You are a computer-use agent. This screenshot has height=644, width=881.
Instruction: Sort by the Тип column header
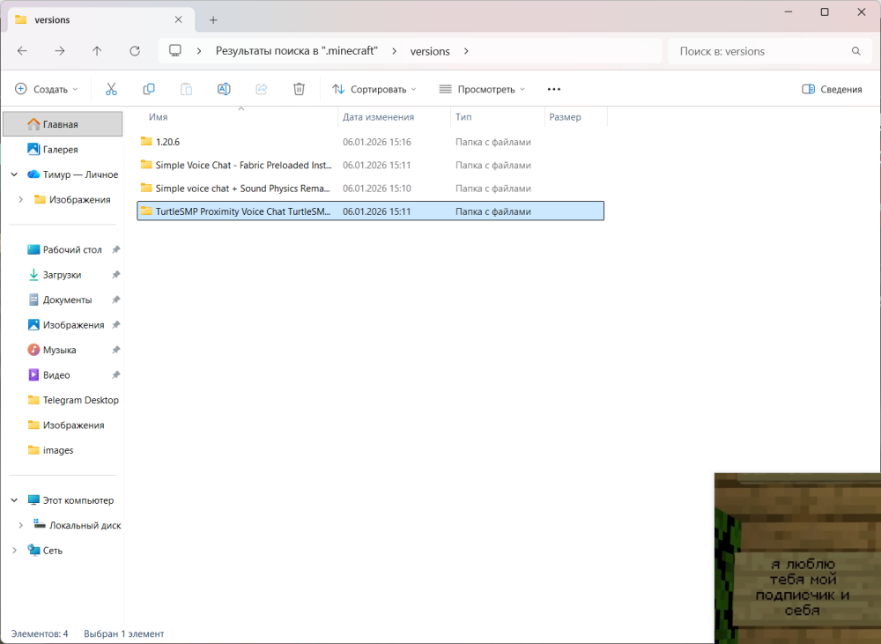coord(463,117)
